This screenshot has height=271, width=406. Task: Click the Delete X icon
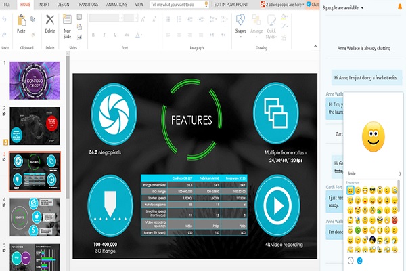coord(49,20)
